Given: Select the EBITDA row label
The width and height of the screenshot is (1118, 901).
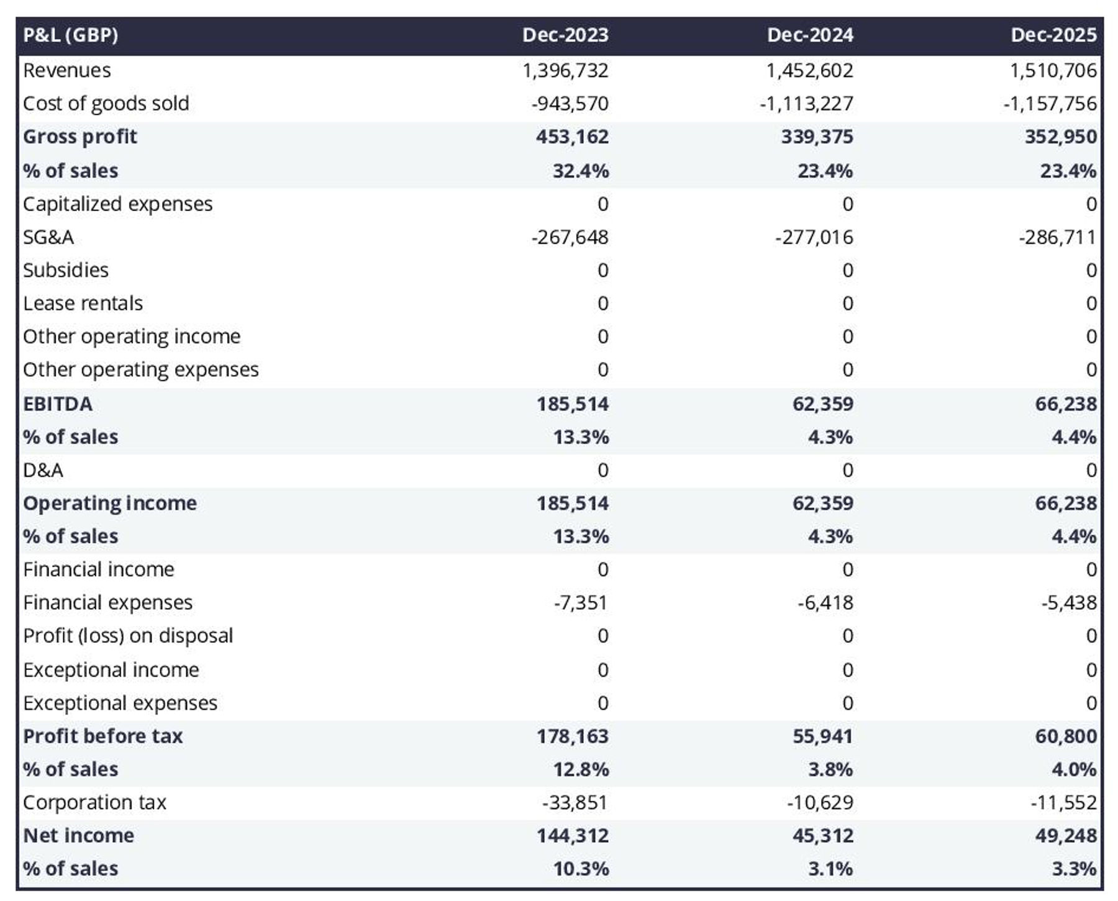Looking at the screenshot, I should pyautogui.click(x=58, y=404).
